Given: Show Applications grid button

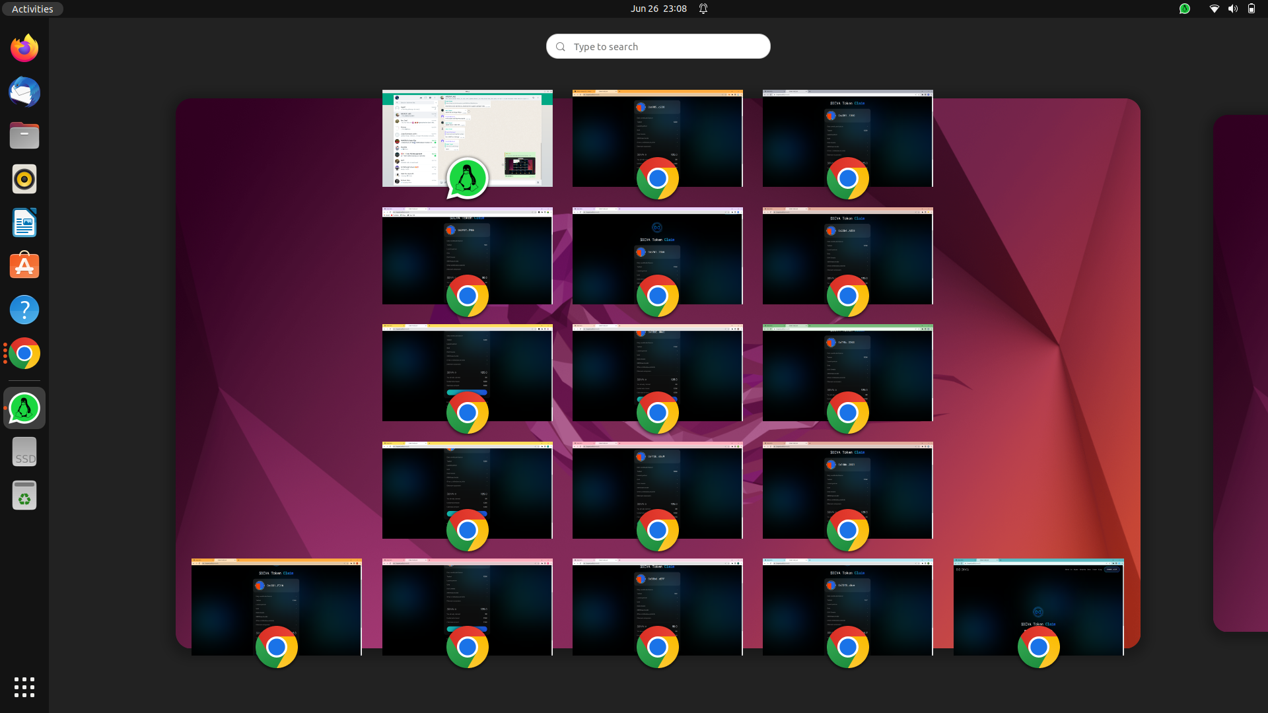Looking at the screenshot, I should [24, 687].
